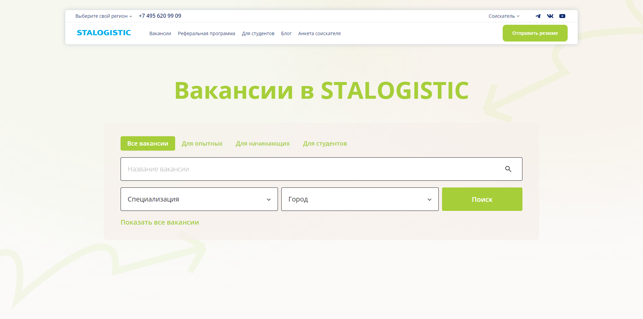The image size is (643, 319).
Task: Open 'Для студентов' in the top navigation
Action: 258,33
